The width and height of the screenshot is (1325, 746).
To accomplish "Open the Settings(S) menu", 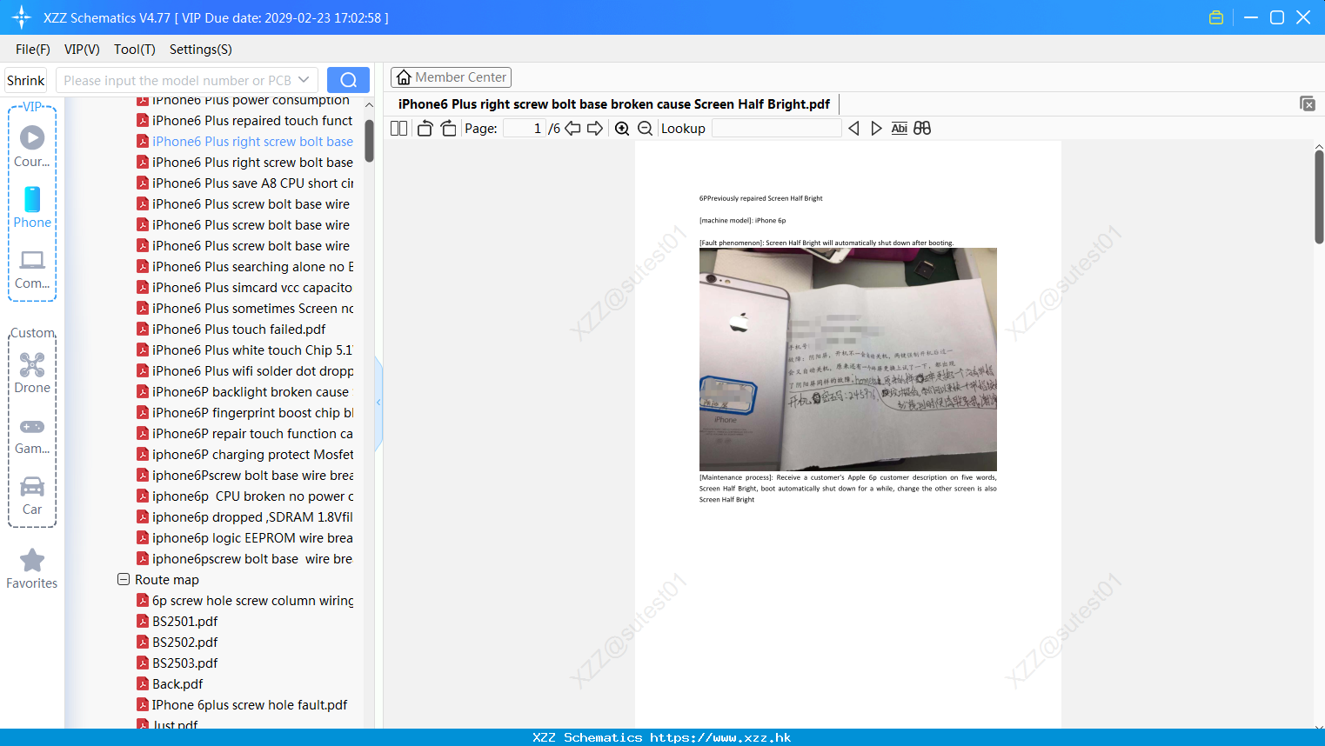I will (x=201, y=50).
